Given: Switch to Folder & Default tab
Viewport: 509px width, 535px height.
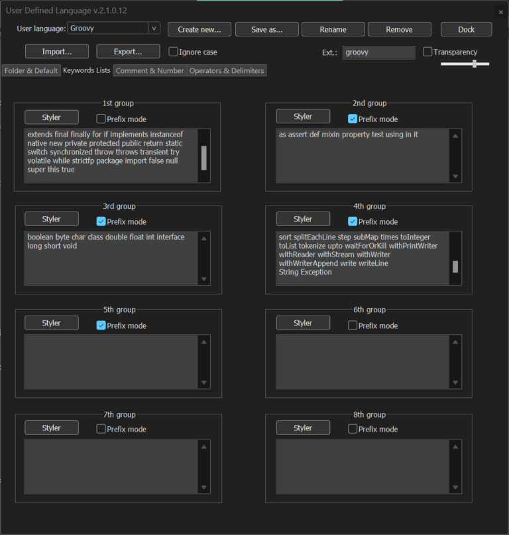Looking at the screenshot, I should [31, 70].
